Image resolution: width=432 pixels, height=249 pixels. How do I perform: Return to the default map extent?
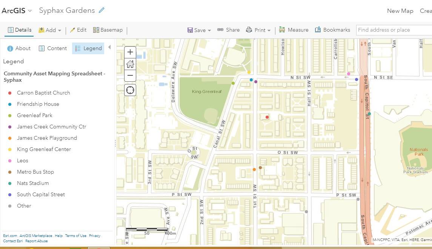(x=130, y=64)
